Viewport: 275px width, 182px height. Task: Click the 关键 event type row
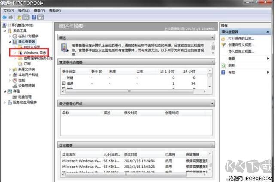click(134, 77)
